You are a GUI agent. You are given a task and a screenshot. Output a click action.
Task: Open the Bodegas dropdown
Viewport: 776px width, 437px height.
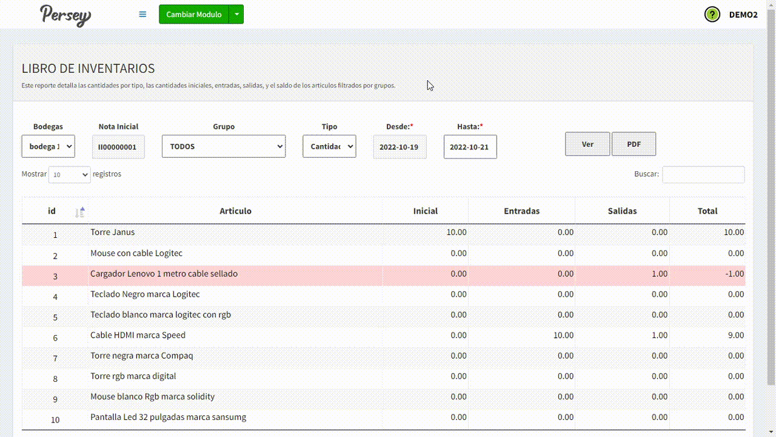click(48, 146)
